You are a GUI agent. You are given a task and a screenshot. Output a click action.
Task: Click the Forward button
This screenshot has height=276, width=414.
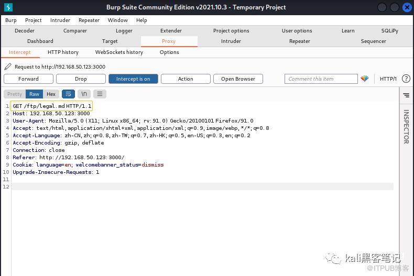[x=28, y=79]
